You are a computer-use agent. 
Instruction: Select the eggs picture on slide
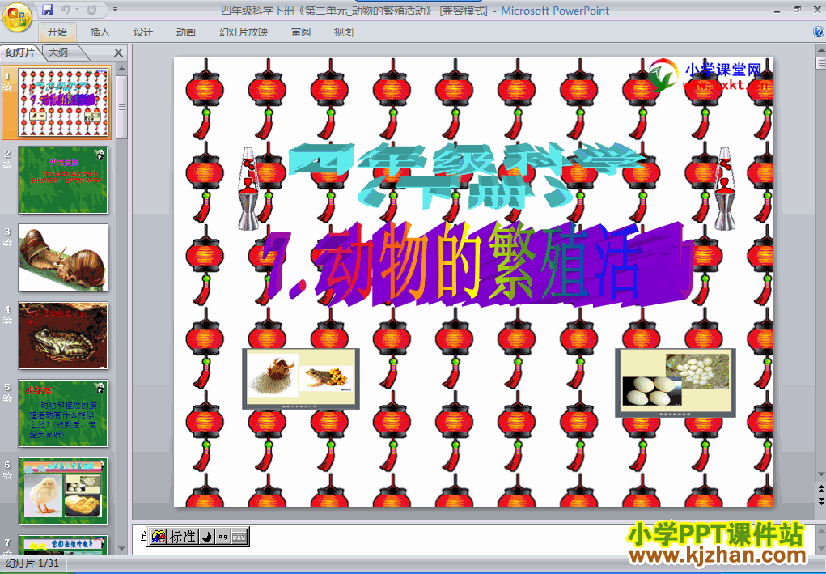pyautogui.click(x=676, y=383)
